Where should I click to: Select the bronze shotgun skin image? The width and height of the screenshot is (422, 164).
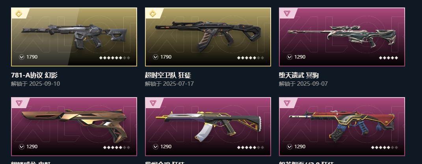pos(74,126)
